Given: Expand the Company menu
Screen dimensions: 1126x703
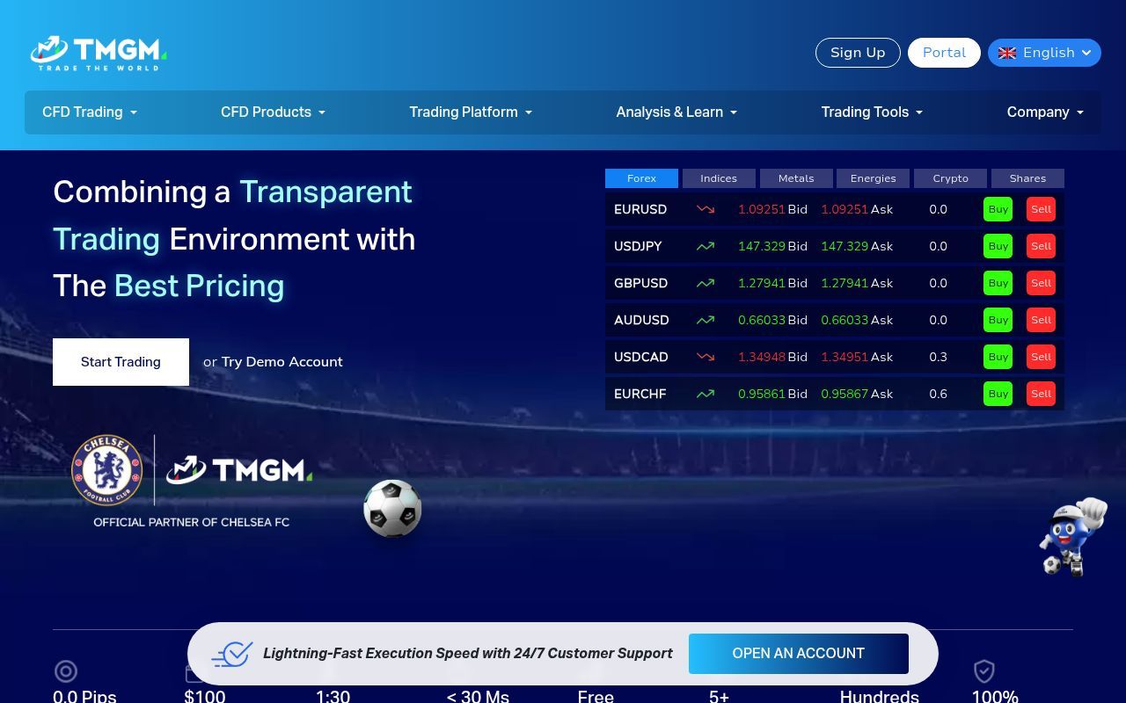Looking at the screenshot, I should pyautogui.click(x=1045, y=112).
